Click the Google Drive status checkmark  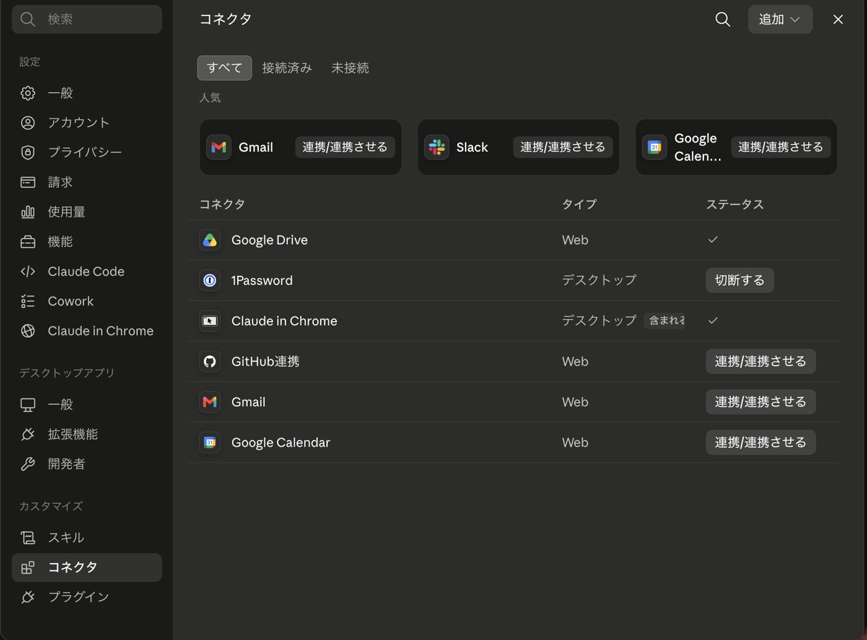click(x=713, y=240)
